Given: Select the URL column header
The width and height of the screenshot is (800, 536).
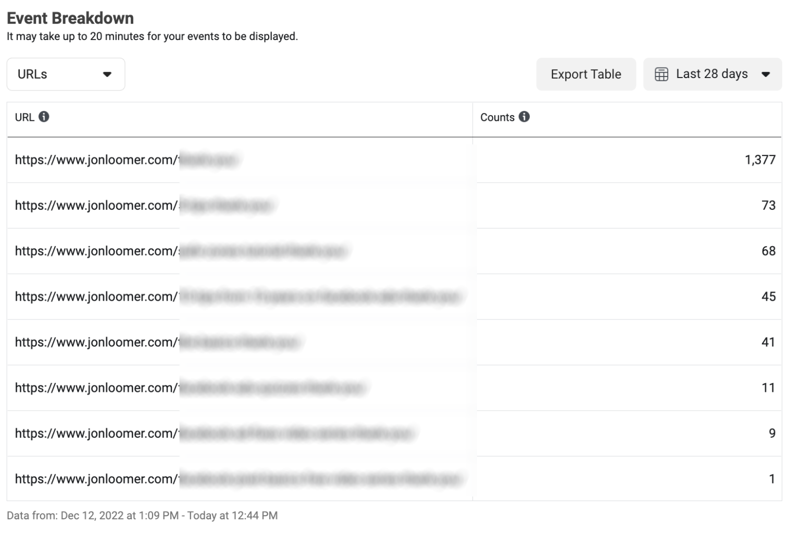Looking at the screenshot, I should (24, 117).
